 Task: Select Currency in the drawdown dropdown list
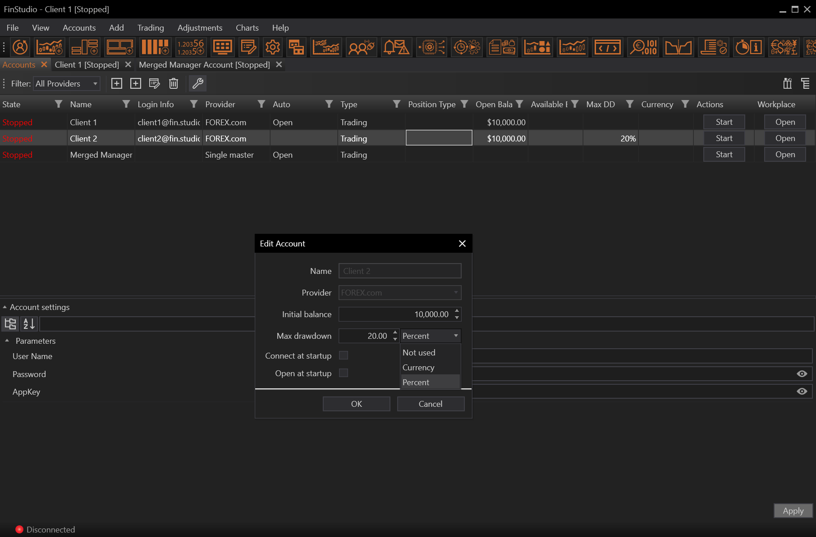click(x=418, y=368)
